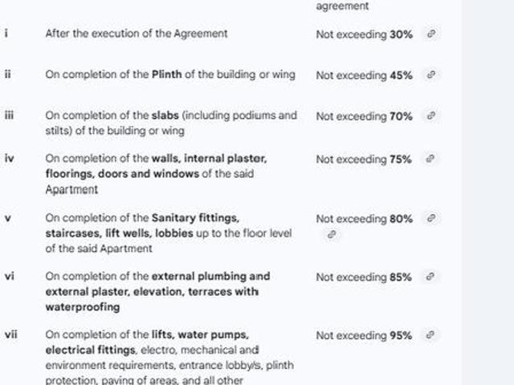Click row numeral 'vii'
514x385 pixels.
pyautogui.click(x=11, y=335)
